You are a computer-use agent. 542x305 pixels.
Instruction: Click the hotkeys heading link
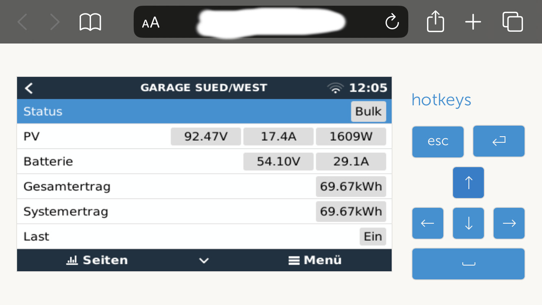(x=441, y=100)
